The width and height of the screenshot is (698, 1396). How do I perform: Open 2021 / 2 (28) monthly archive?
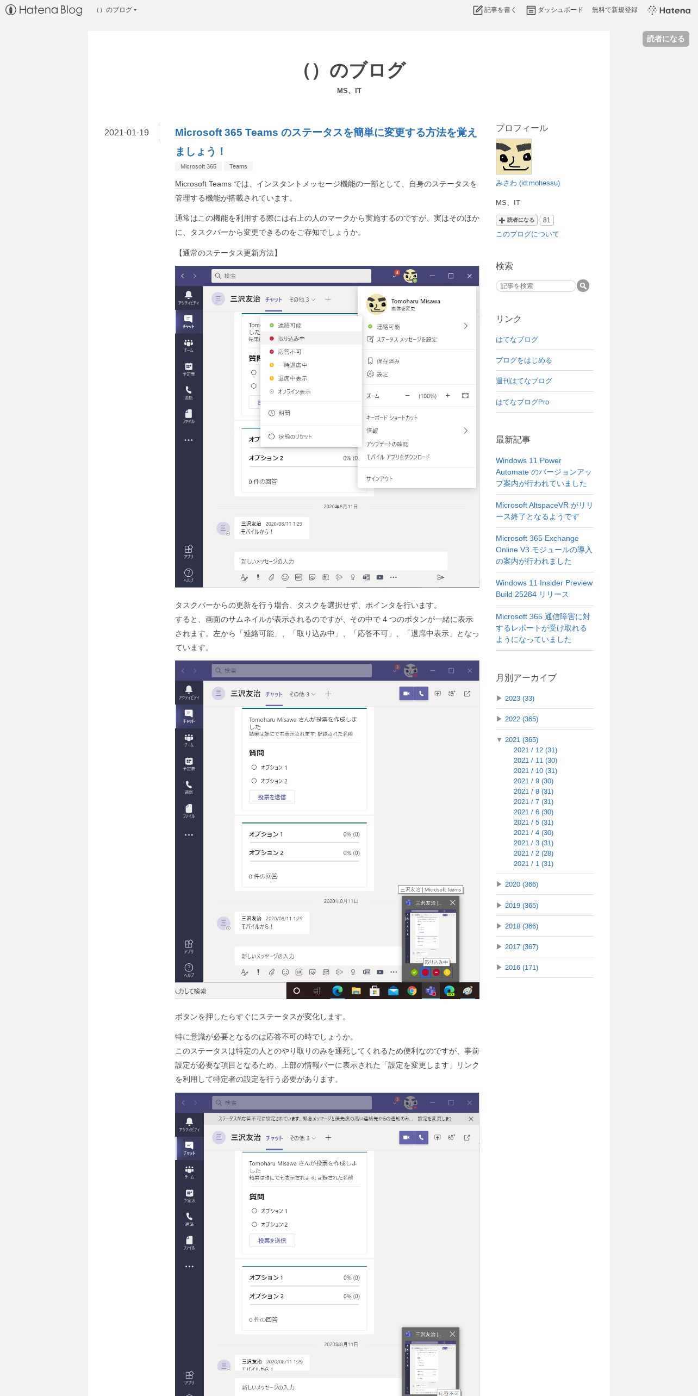click(533, 853)
